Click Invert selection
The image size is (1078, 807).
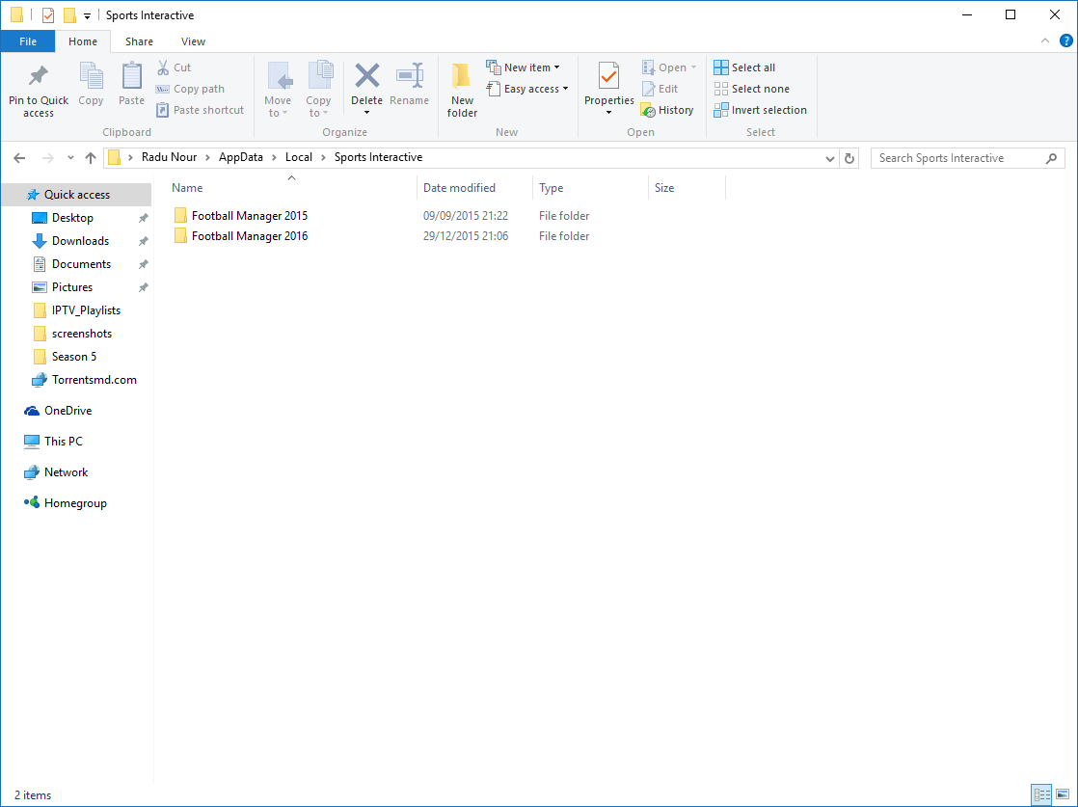click(761, 110)
